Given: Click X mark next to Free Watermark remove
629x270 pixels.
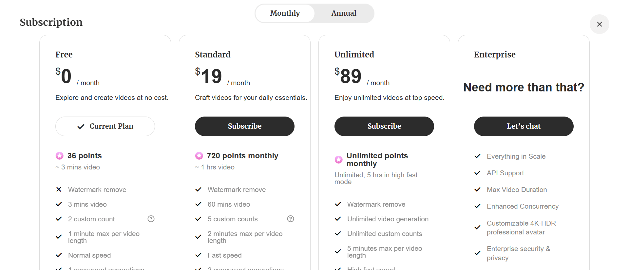Looking at the screenshot, I should point(59,189).
